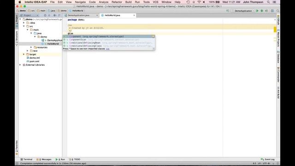Open the Terminal tool window
Image resolution: width=295 pixels, height=166 pixels.
(x=27, y=160)
